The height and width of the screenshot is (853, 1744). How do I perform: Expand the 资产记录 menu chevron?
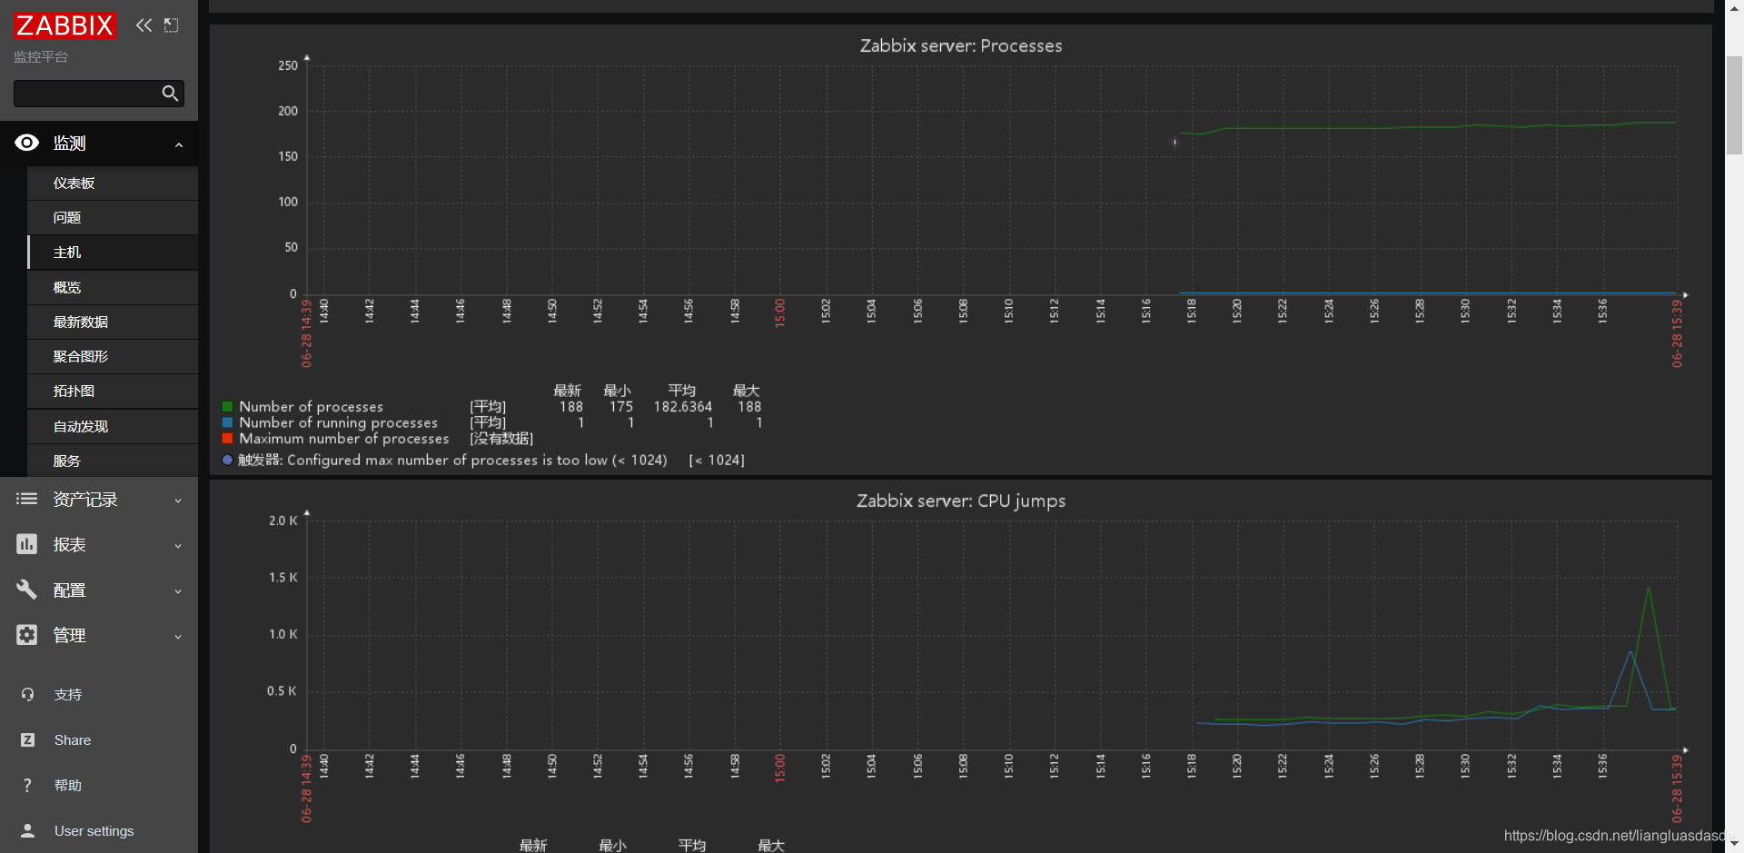178,501
